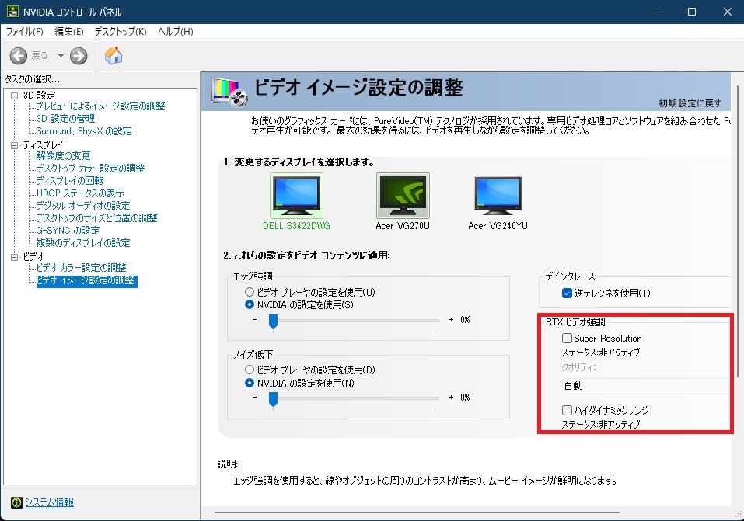Select ビデオ イメージ設定の調整 tree item
Viewport: 744px width, 521px height.
[87, 280]
